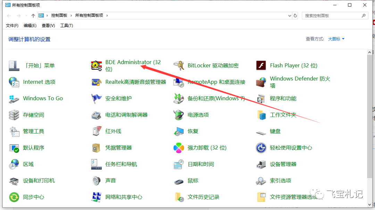The height and width of the screenshot is (210, 375).
Task: Open recent locations dropdown arrow
Action: pyautogui.click(x=26, y=16)
